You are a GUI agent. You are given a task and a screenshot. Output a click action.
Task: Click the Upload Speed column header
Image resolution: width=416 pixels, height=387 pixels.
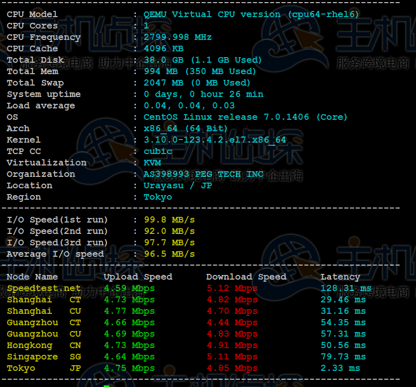coord(138,277)
